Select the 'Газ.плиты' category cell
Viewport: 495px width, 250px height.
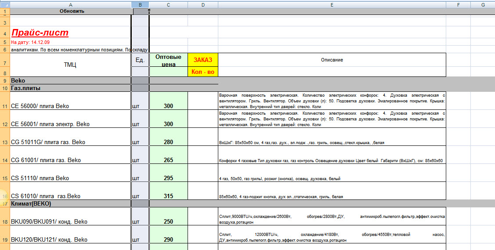(x=70, y=88)
